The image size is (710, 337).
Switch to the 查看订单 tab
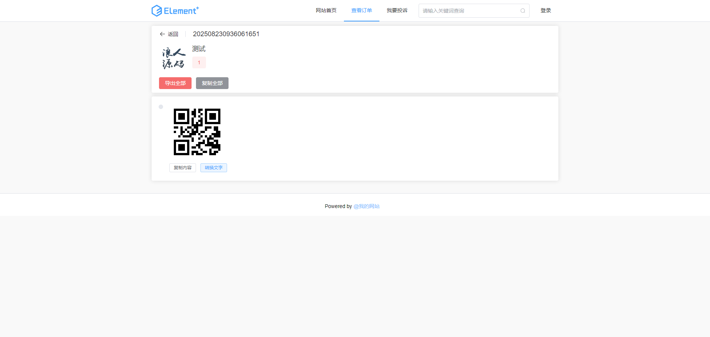pyautogui.click(x=362, y=10)
